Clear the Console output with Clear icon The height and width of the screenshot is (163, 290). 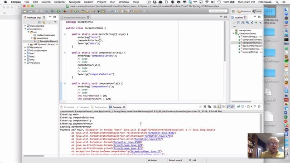click(x=215, y=107)
